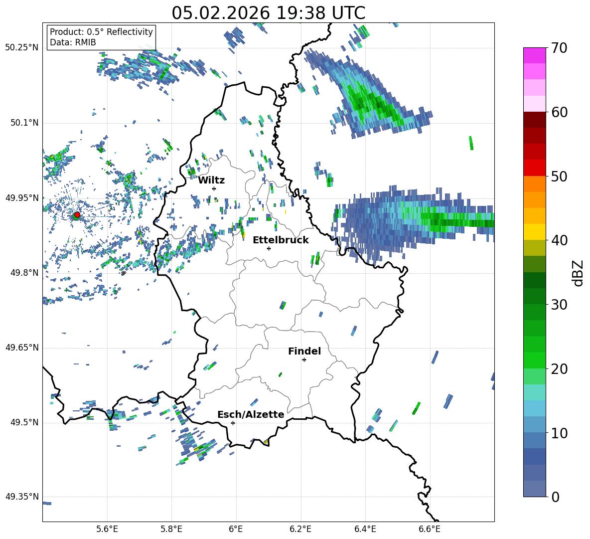Click the 6.4°E longitude label
The width and height of the screenshot is (590, 539).
point(365,529)
